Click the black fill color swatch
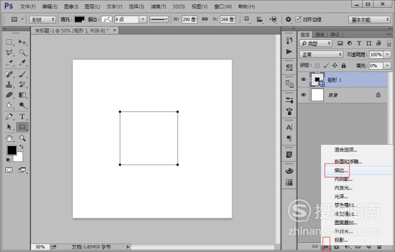This screenshot has width=395, height=252. pos(80,19)
